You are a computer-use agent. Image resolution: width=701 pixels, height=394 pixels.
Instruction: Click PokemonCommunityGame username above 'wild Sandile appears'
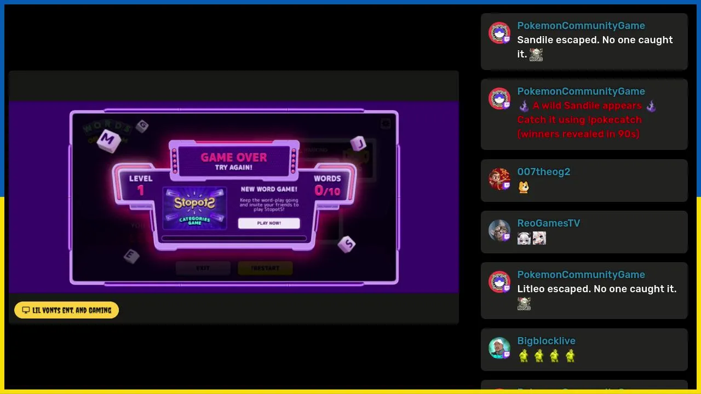point(581,91)
